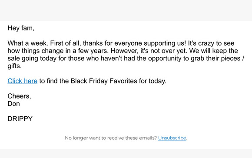This screenshot has width=252, height=158.
Task: Click "No longer want to receive these emails?" text
Action: pyautogui.click(x=111, y=138)
